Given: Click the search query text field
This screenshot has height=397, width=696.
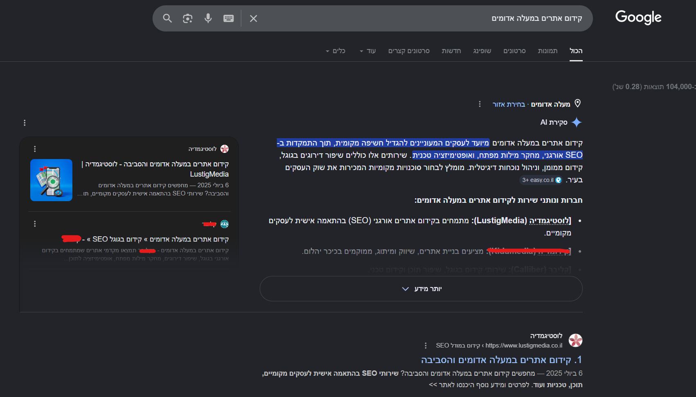Looking at the screenshot, I should point(421,18).
